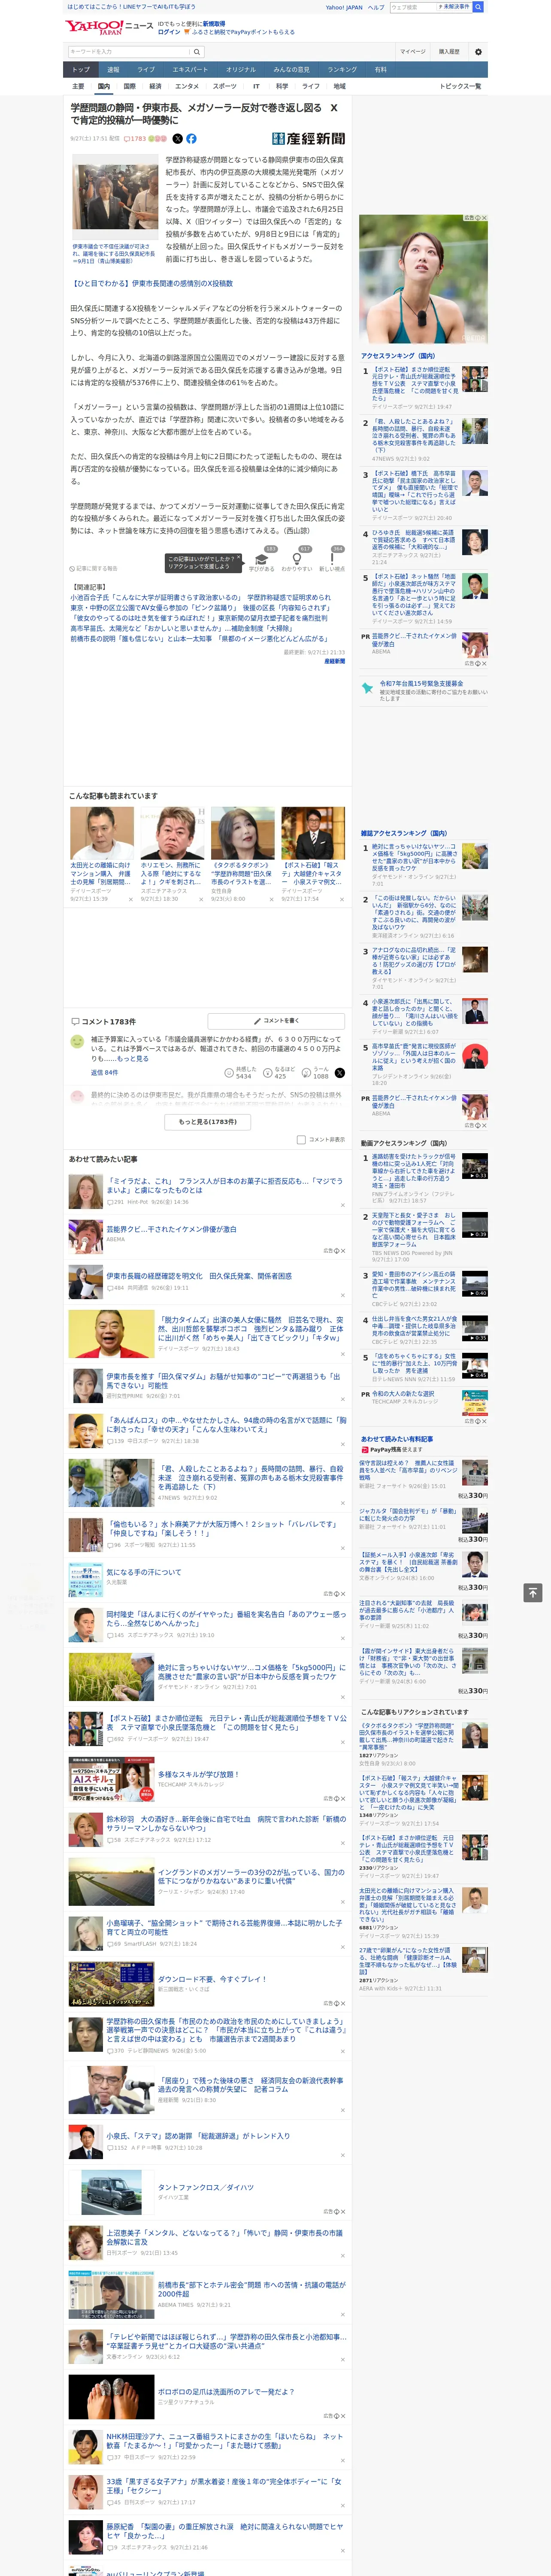Select ライブ tab in blue bar

tap(146, 70)
